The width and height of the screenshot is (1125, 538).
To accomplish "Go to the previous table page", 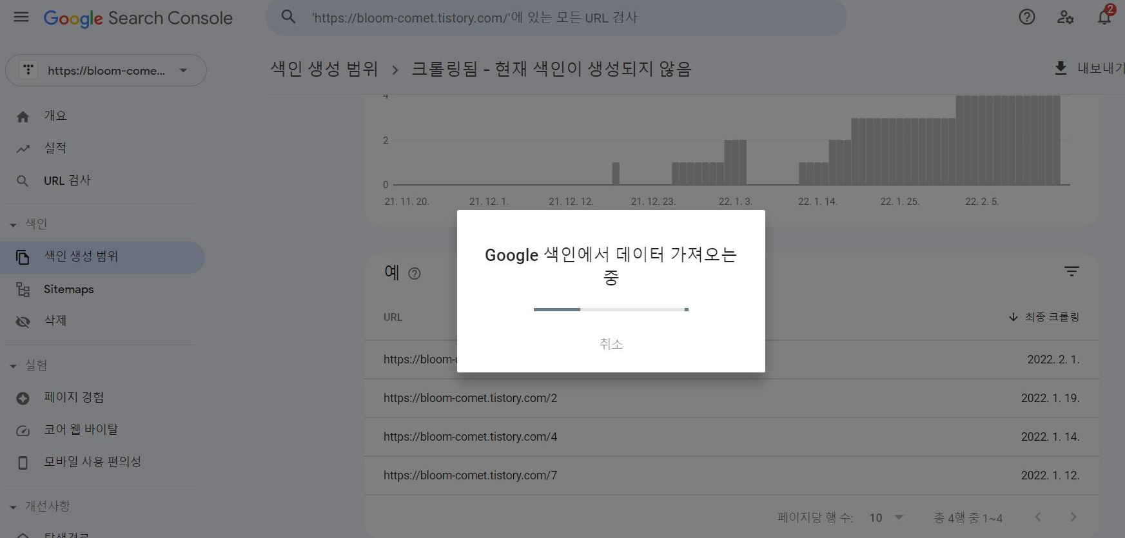I will tap(1038, 517).
